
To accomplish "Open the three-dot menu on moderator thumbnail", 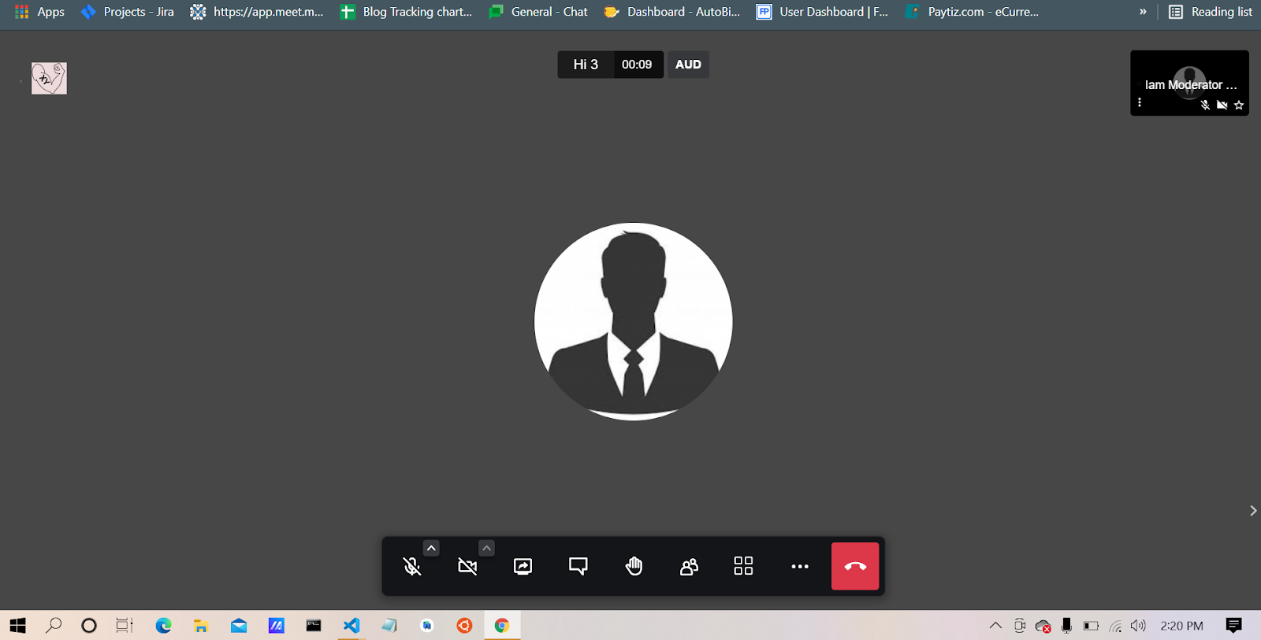I will coord(1140,103).
